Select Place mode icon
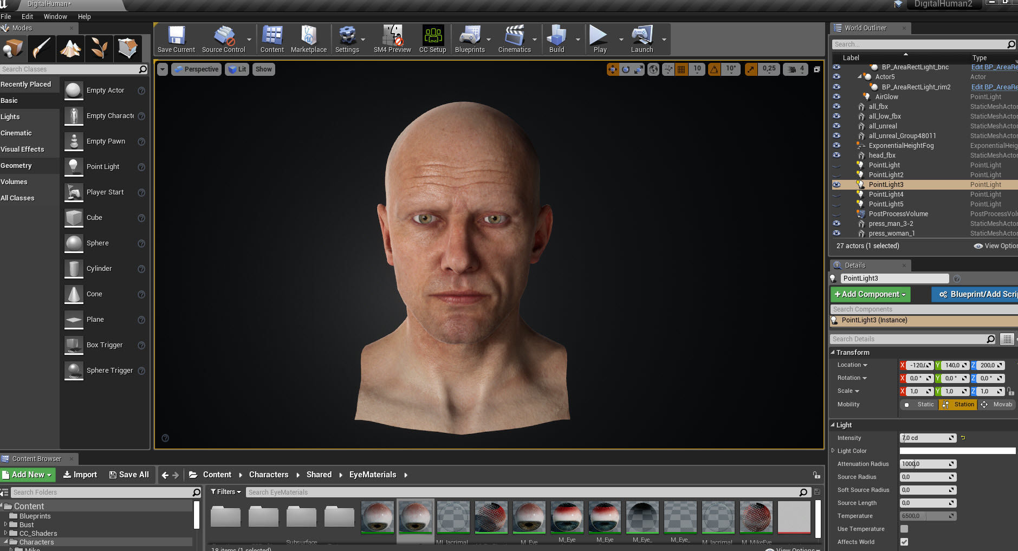 (x=12, y=49)
